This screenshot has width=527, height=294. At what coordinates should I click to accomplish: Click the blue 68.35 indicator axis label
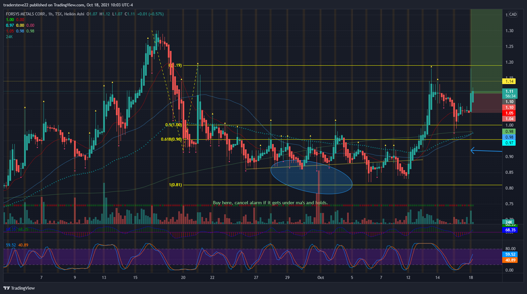(x=510, y=230)
